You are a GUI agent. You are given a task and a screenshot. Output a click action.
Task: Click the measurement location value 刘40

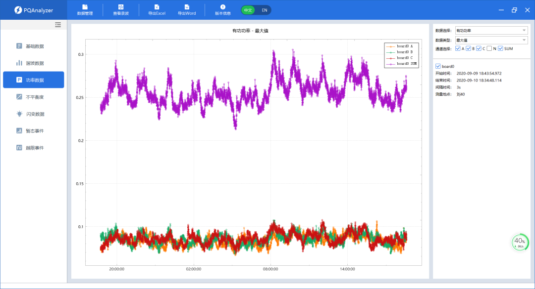pos(461,94)
